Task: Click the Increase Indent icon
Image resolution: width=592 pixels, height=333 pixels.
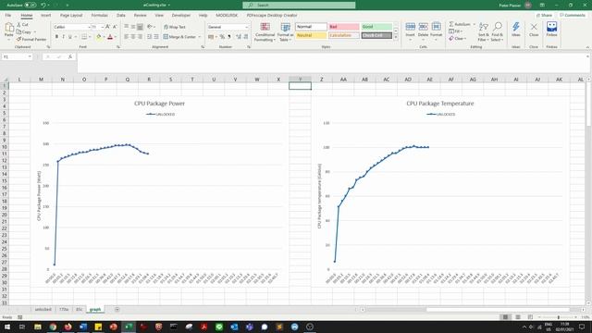Action: pyautogui.click(x=156, y=37)
